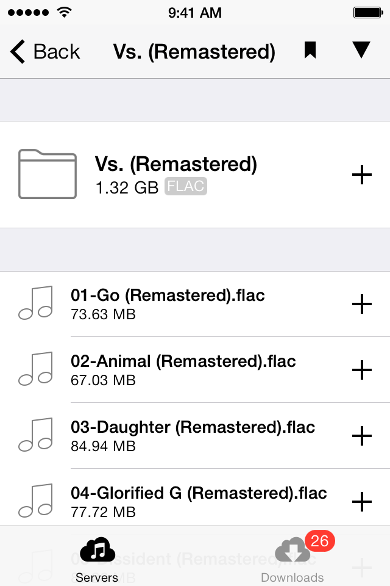The image size is (390, 586).
Task: Add 01-Go (Remastered).flac with plus
Action: point(361,304)
